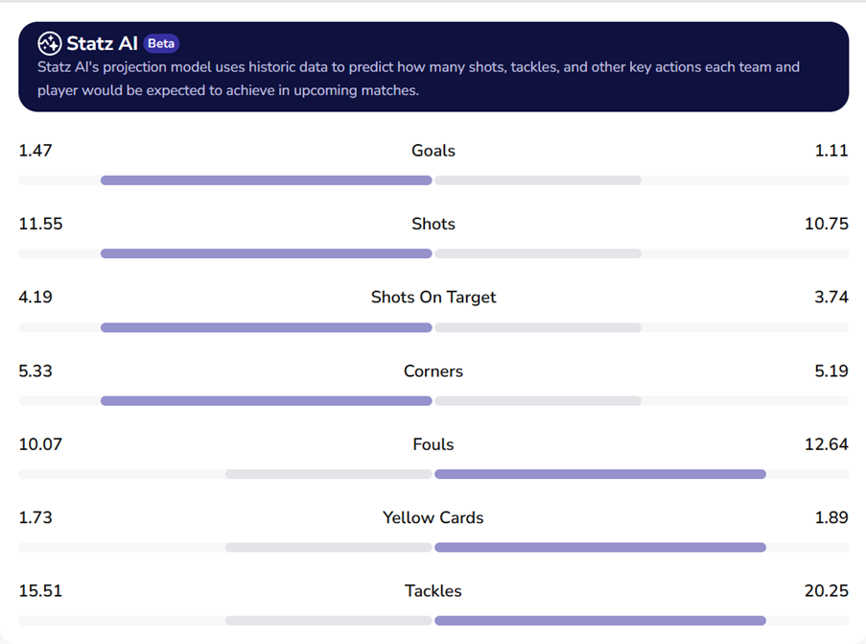The width and height of the screenshot is (866, 644).
Task: Click the Tackles purple progress bar
Action: 600,620
